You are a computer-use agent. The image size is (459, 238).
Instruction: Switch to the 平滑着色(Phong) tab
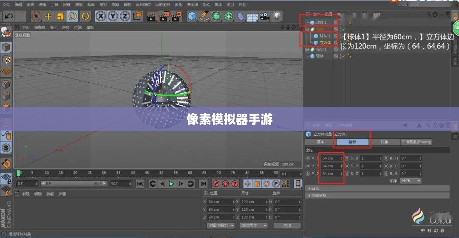pyautogui.click(x=416, y=142)
